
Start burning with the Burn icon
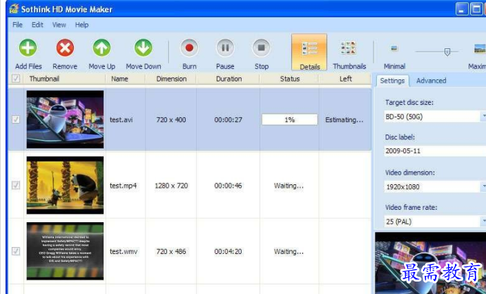click(189, 48)
